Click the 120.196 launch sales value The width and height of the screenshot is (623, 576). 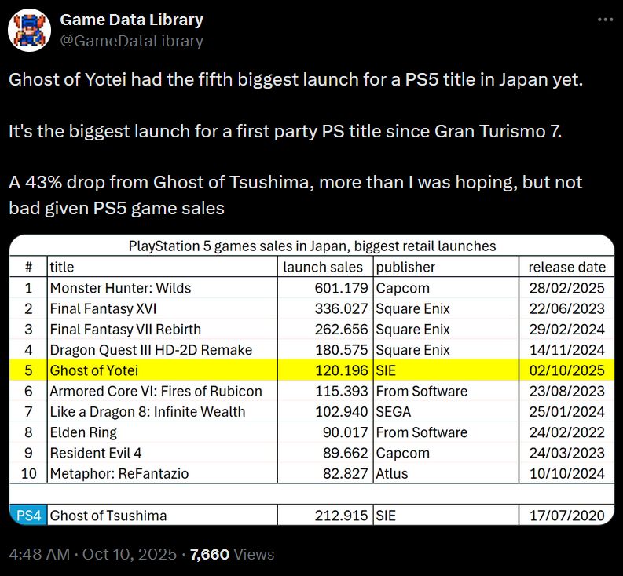tap(341, 370)
